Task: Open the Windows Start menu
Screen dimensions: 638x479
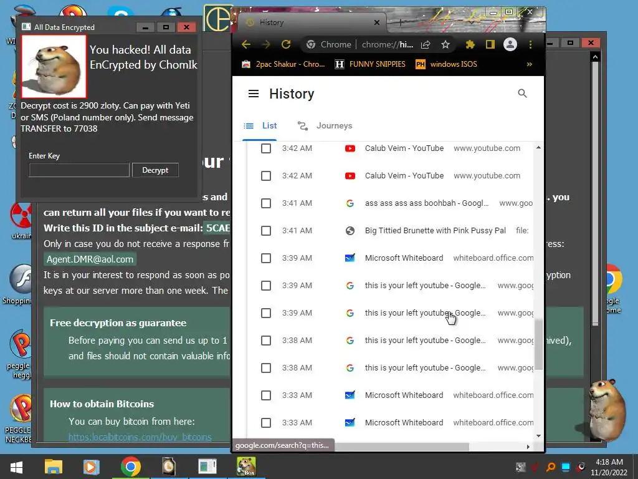Action: pyautogui.click(x=16, y=467)
